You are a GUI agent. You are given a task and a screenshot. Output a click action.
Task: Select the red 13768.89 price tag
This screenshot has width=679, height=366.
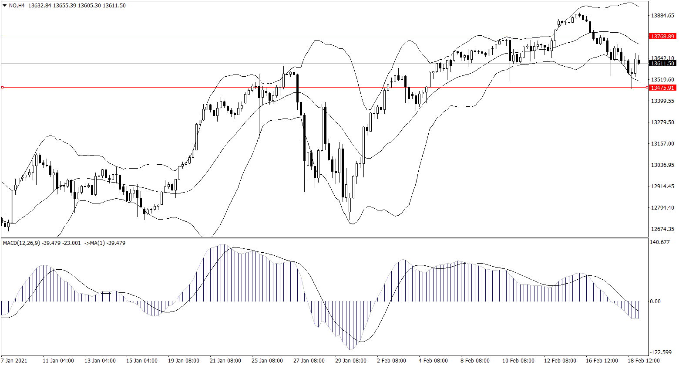(x=662, y=36)
